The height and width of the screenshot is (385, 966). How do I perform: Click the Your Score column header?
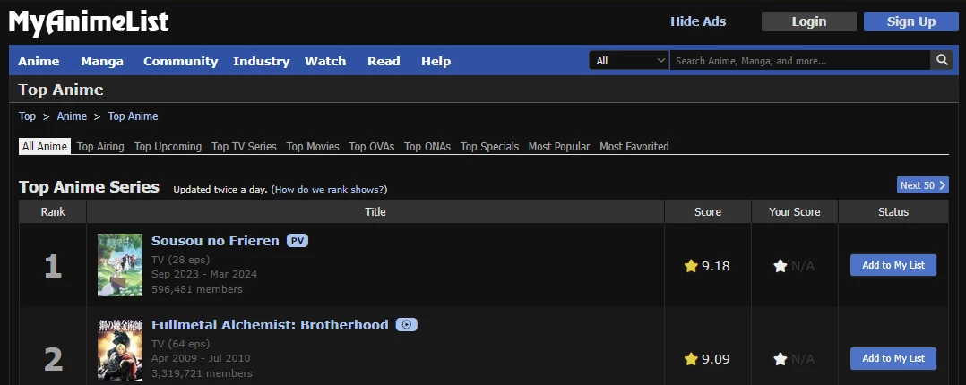pos(795,211)
